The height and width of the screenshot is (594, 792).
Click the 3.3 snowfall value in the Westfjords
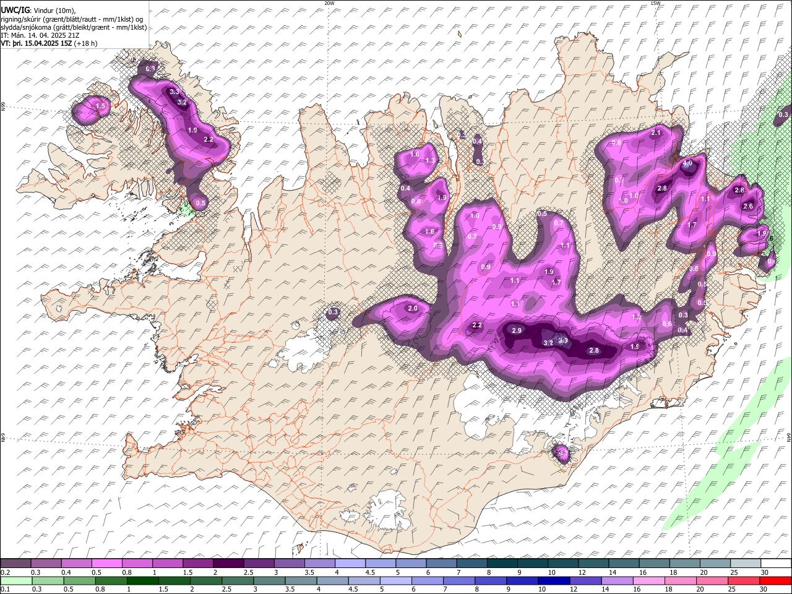click(x=174, y=92)
